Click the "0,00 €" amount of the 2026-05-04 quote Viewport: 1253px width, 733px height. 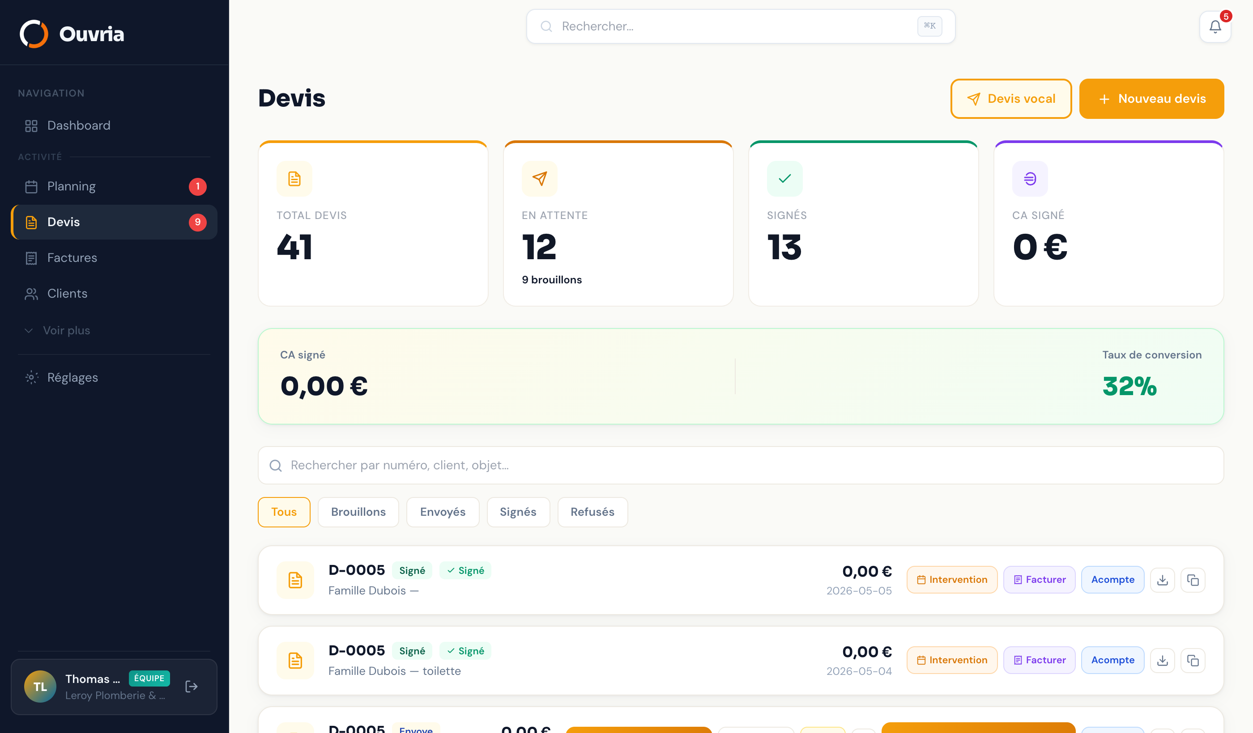point(867,652)
